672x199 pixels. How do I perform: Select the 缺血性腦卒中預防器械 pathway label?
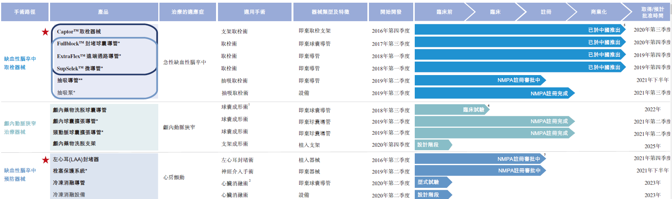pos(20,175)
